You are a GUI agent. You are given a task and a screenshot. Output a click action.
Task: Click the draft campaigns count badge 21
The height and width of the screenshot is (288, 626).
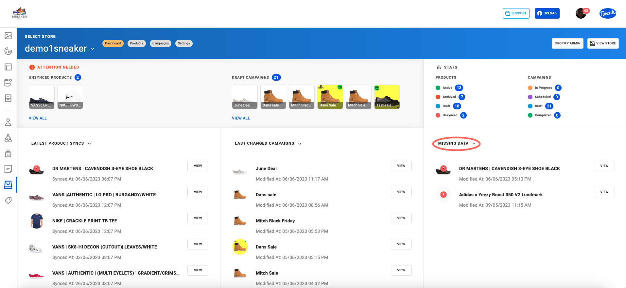pos(276,77)
